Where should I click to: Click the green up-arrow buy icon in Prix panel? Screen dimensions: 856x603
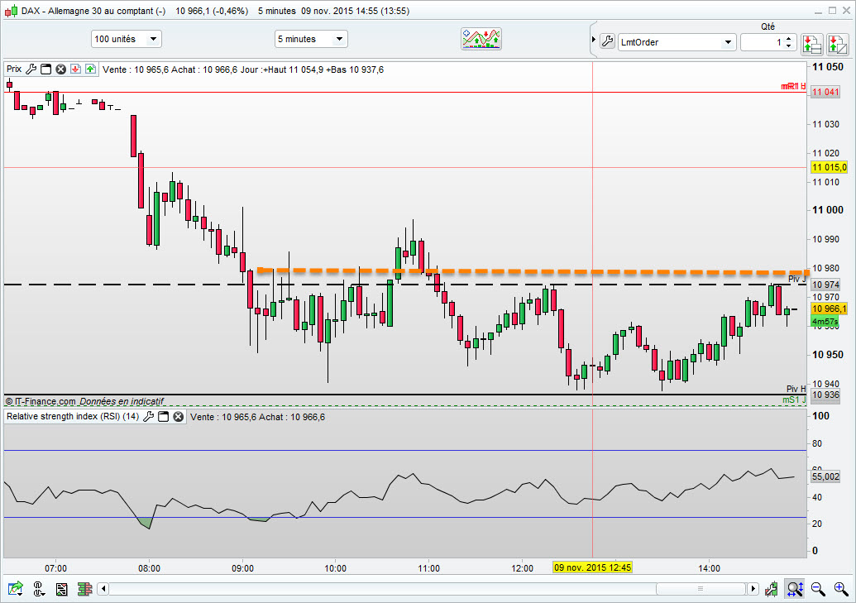point(91,69)
